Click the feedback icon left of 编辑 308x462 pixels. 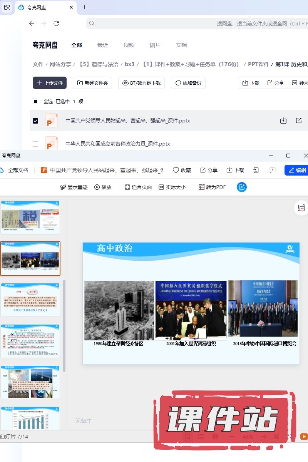[273, 170]
